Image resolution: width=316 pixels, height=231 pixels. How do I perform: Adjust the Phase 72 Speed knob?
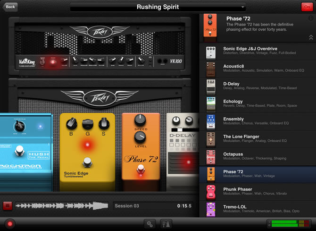[140, 120]
